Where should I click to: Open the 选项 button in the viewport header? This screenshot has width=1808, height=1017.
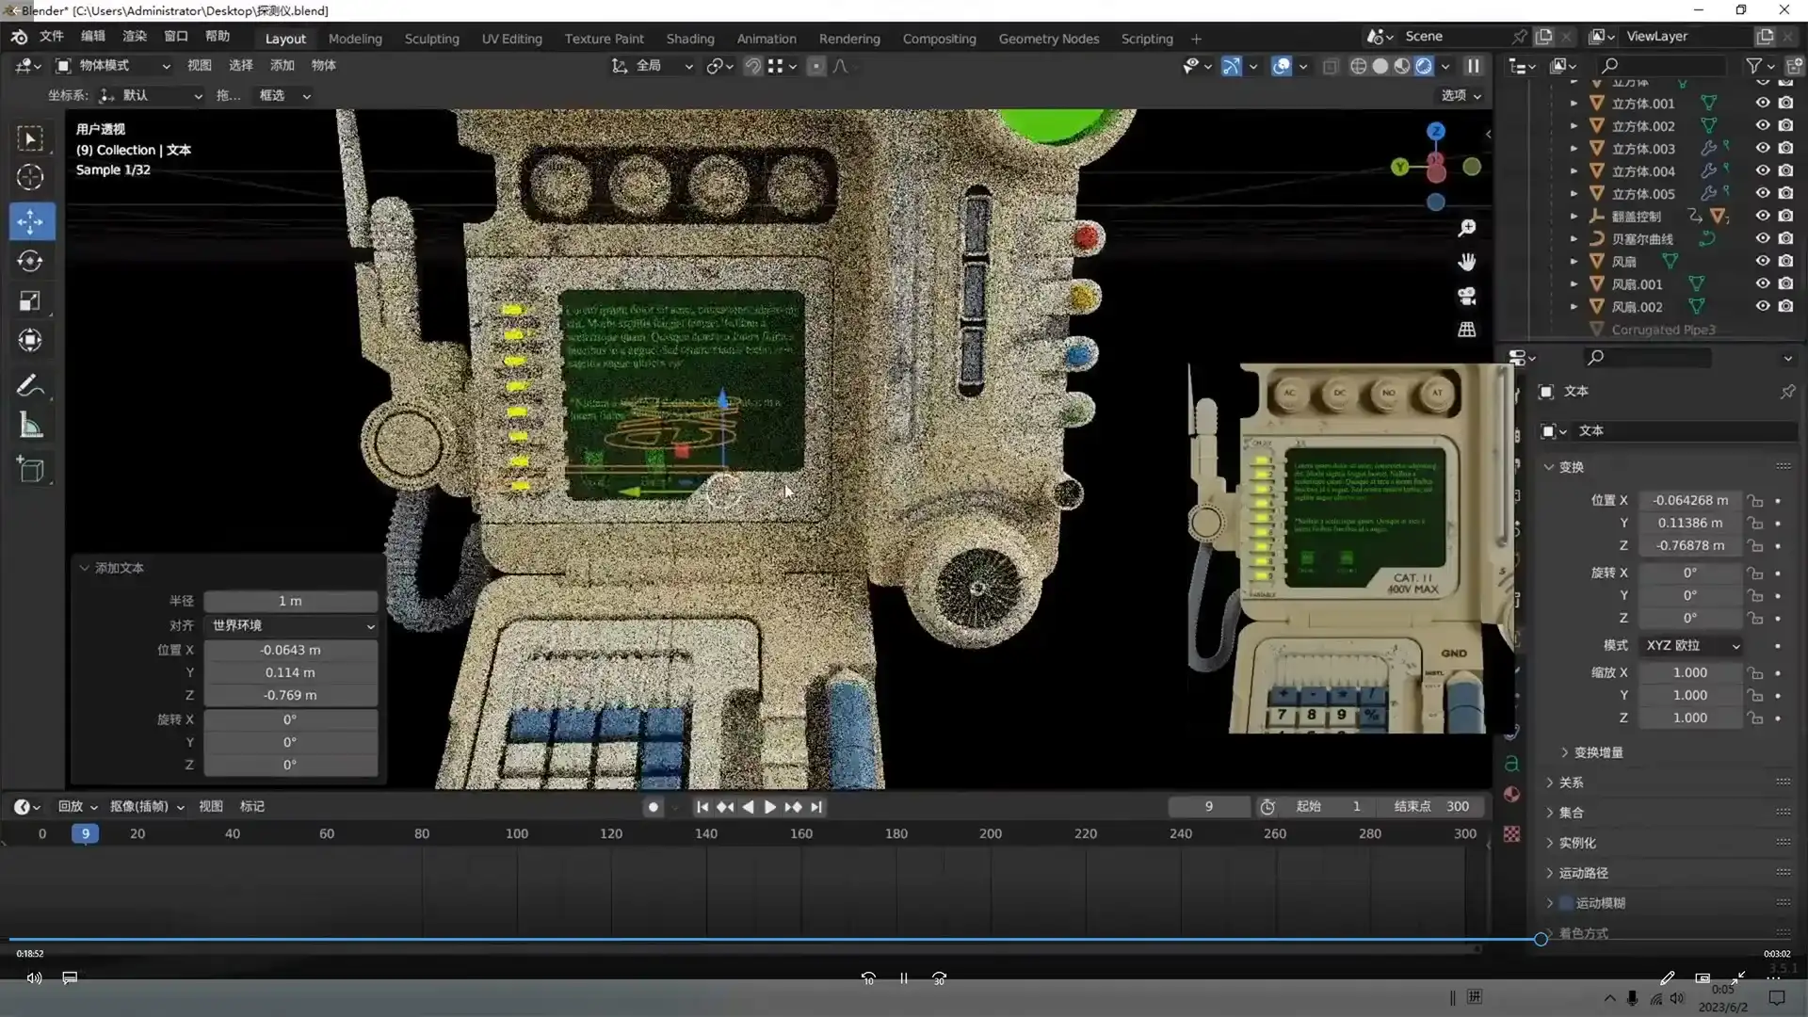(x=1461, y=95)
